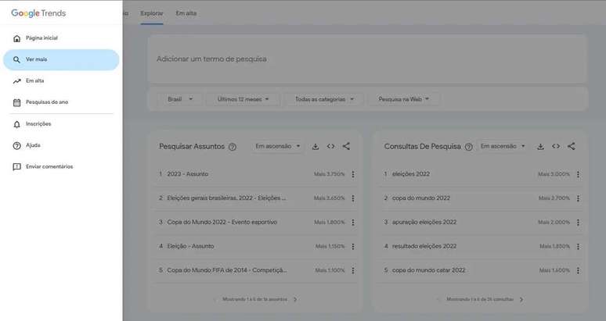This screenshot has height=321, width=606.
Task: Select Página inicial in the side menu
Action: [x=61, y=38]
